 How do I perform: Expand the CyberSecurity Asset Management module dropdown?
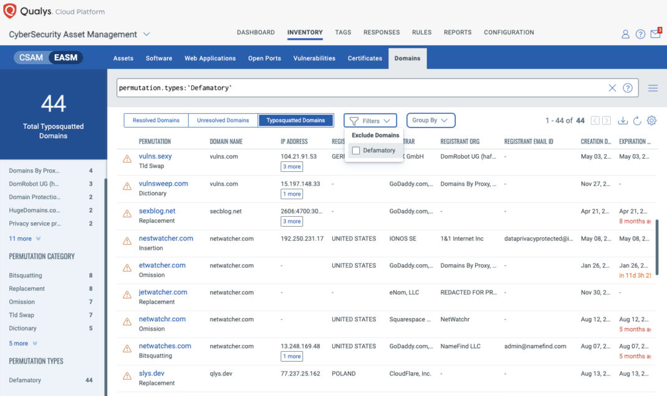tap(147, 34)
